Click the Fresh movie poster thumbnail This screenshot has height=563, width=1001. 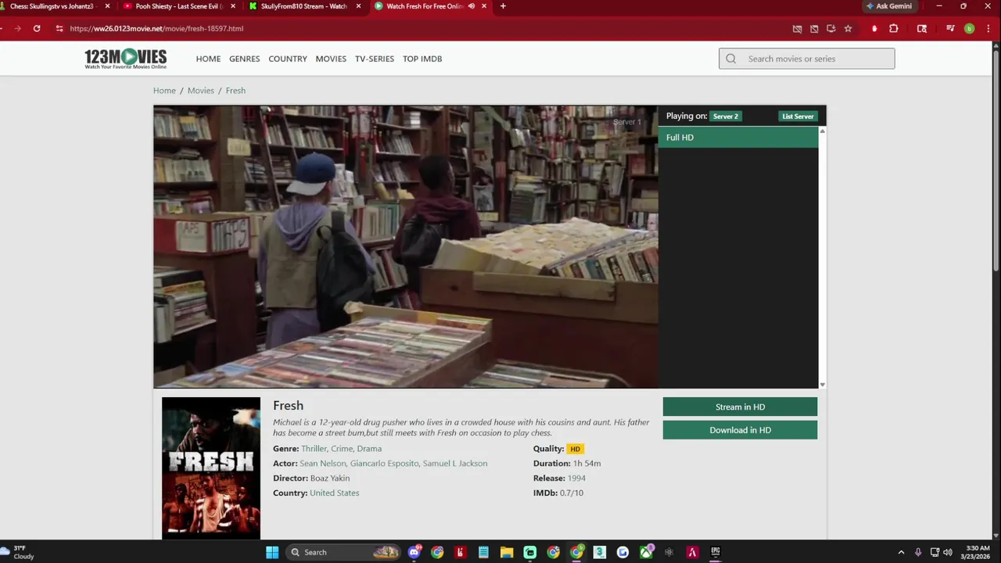coord(211,468)
